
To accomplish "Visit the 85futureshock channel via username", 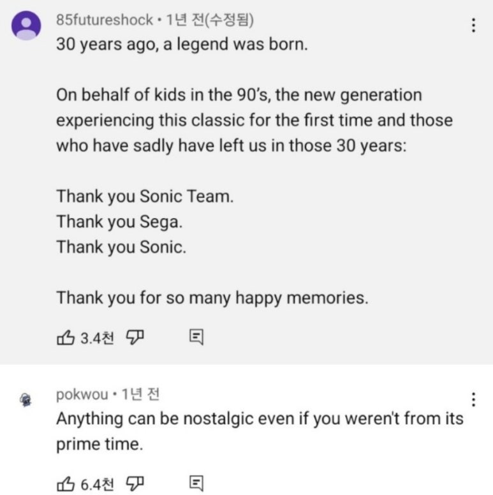I will click(x=105, y=20).
